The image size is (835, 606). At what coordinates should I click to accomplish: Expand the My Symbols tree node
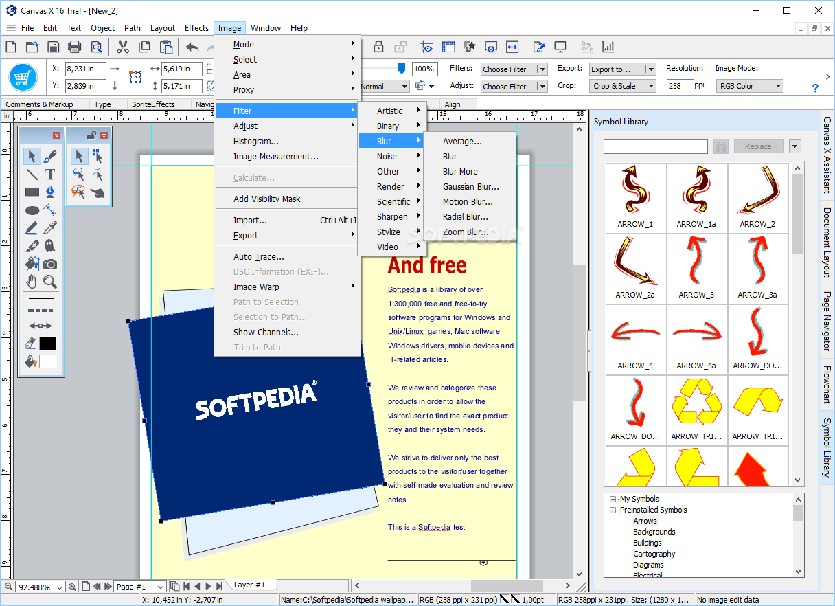[x=613, y=499]
